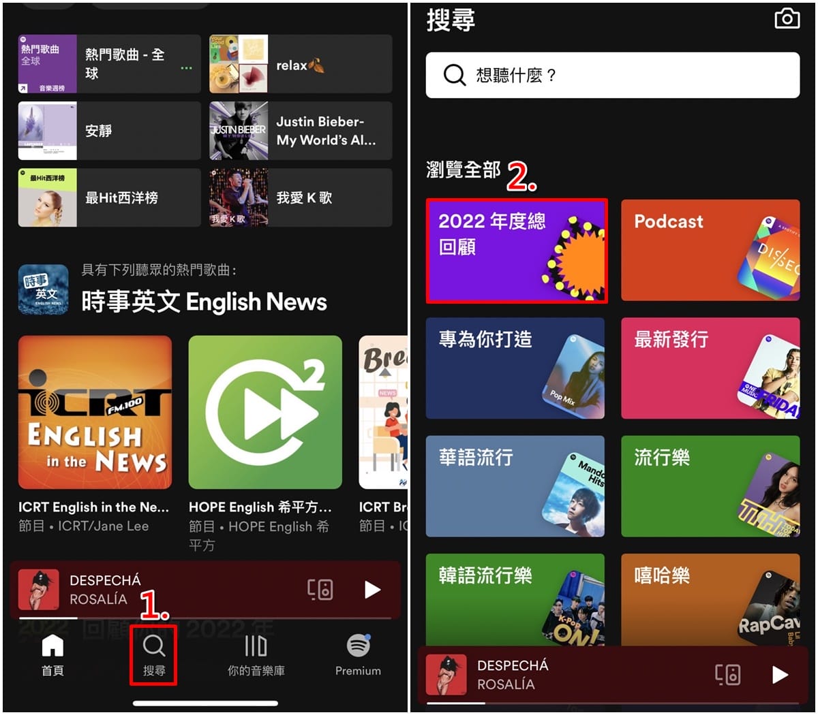Open DESPECHÁ album art in right mini player
Image resolution: width=818 pixels, height=715 pixels.
click(x=446, y=675)
